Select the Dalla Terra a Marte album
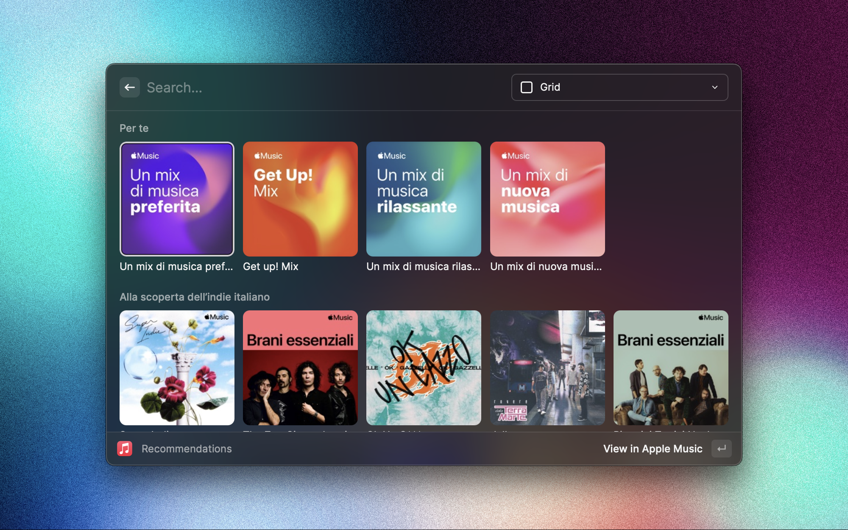This screenshot has width=848, height=530. (x=547, y=368)
